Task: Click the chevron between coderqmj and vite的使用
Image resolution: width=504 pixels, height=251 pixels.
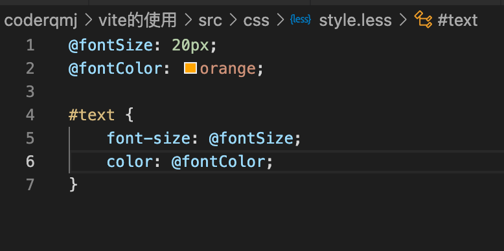Action: coord(88,21)
